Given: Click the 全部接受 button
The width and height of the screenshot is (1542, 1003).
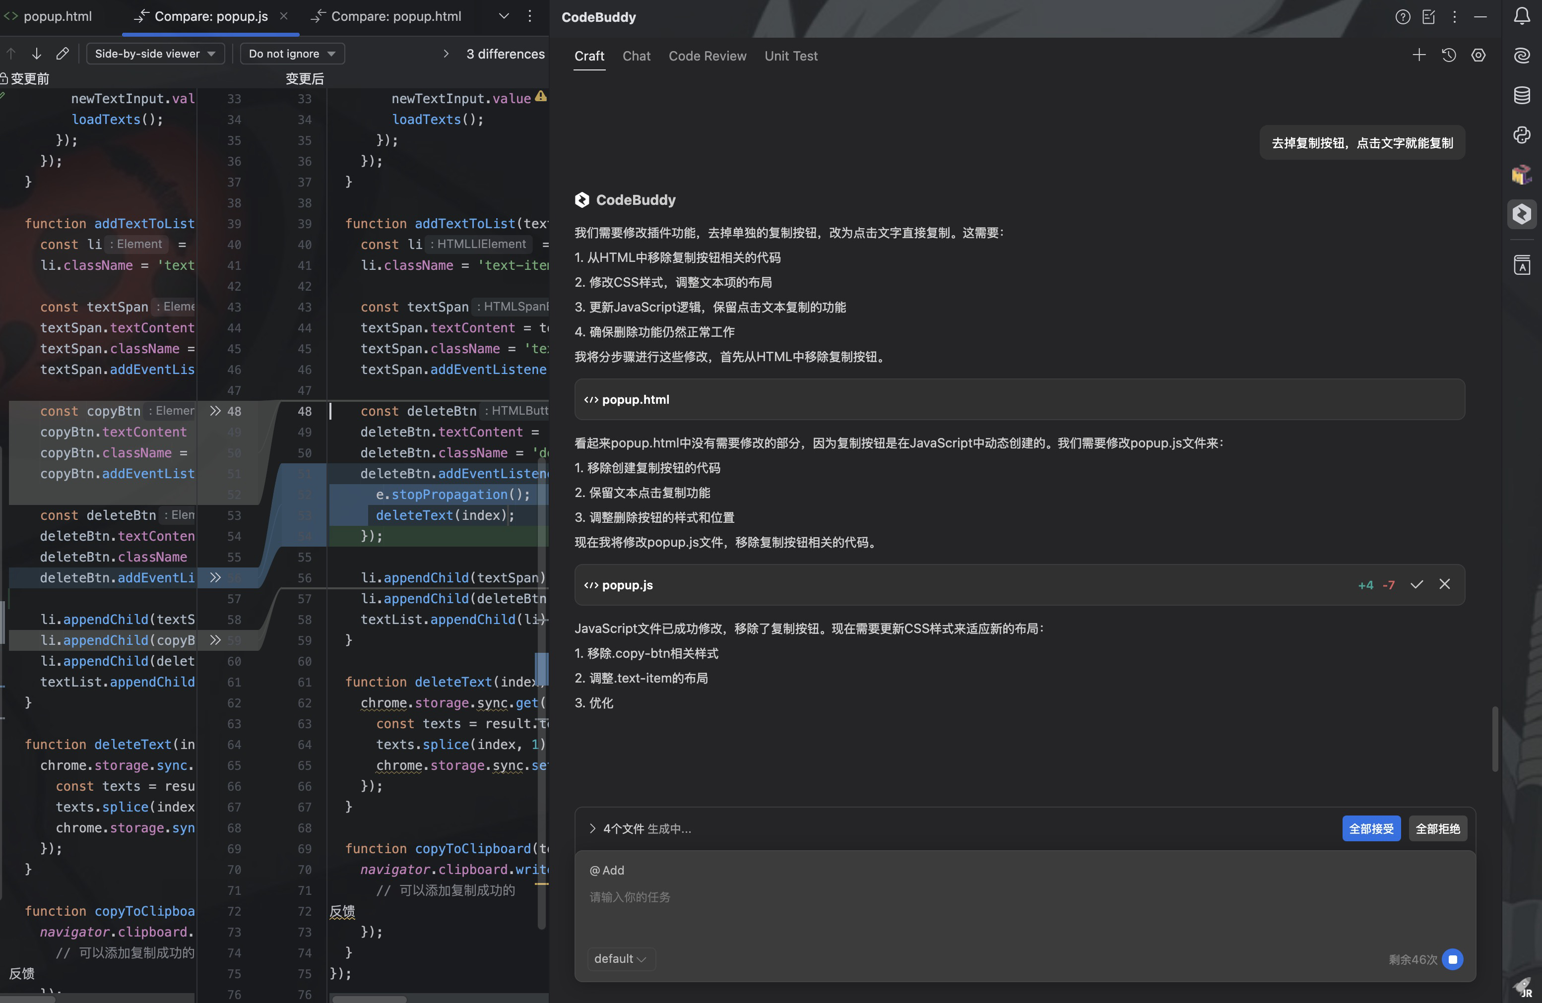Looking at the screenshot, I should tap(1371, 829).
